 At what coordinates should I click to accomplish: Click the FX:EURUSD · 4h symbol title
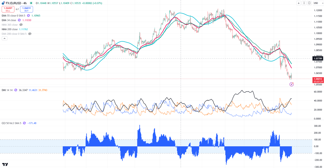(x=16, y=3)
